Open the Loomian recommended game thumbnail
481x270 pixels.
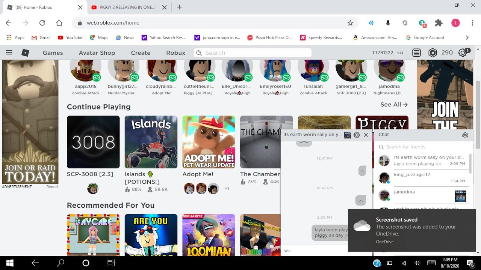pos(209,235)
